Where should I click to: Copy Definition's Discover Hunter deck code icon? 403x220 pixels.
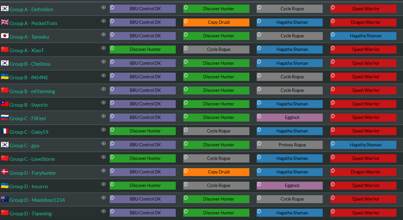coord(186,7)
